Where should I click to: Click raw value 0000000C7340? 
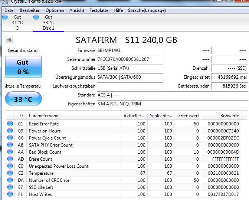(x=223, y=131)
